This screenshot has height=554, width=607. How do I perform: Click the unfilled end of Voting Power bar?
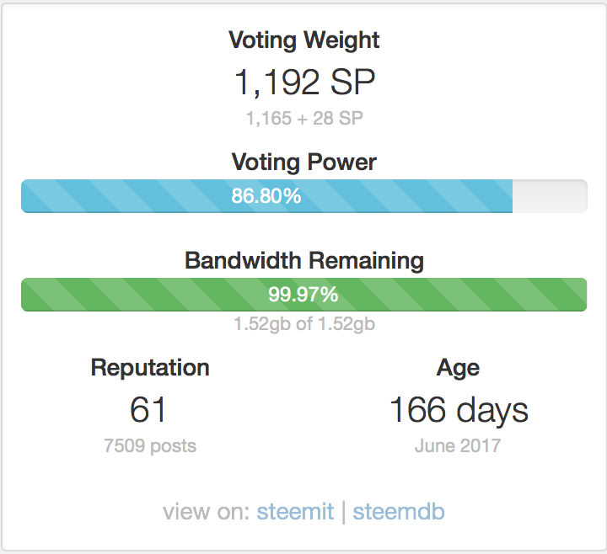(x=549, y=196)
